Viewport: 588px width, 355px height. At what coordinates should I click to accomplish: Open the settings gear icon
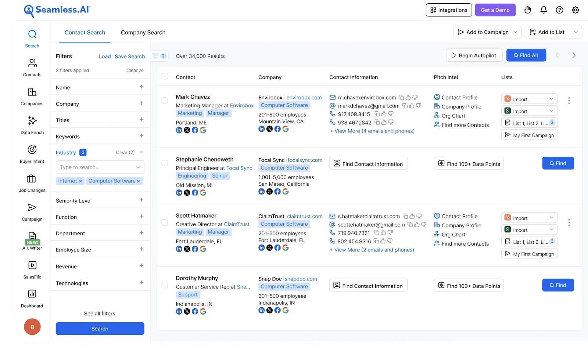(x=576, y=10)
